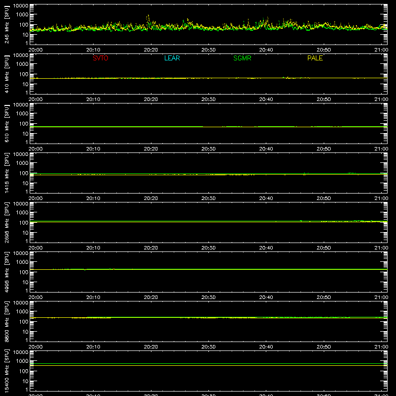Select the 4995 MHz [SFU] axis label
The width and height of the screenshot is (396, 396).
6,272
